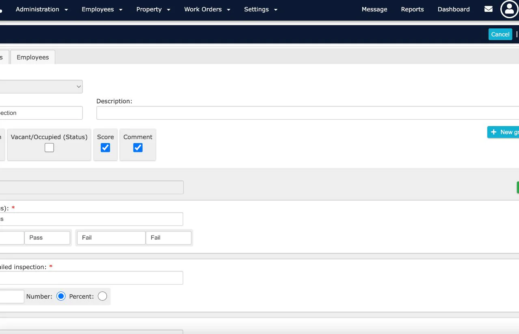
Task: Click the Cancel button
Action: point(500,34)
